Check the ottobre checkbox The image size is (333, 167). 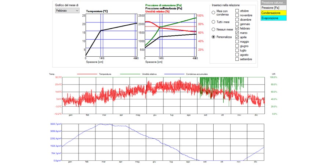click(237, 11)
